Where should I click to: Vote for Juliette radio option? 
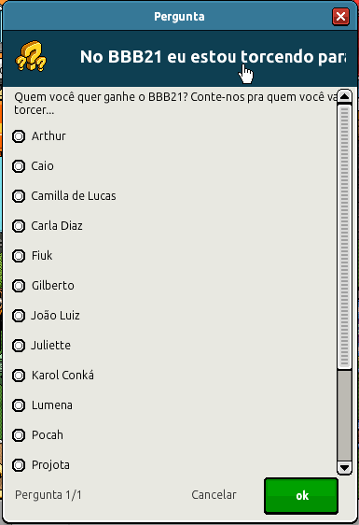pos(19,346)
